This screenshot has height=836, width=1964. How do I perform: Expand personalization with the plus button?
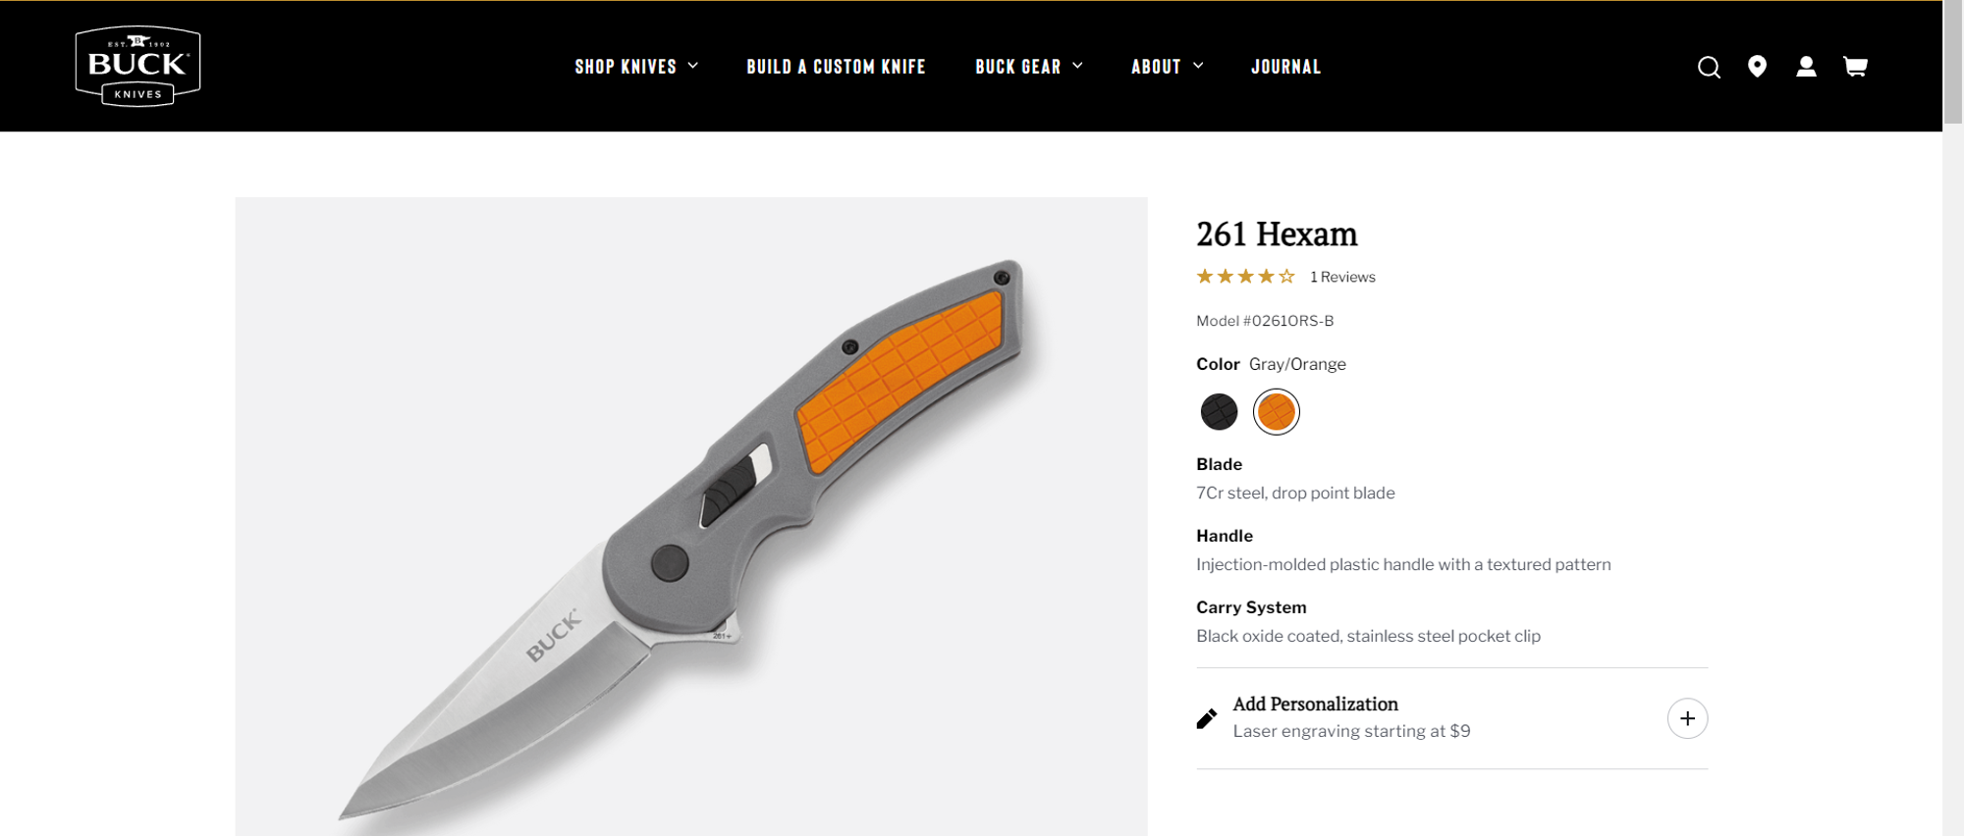pyautogui.click(x=1687, y=718)
